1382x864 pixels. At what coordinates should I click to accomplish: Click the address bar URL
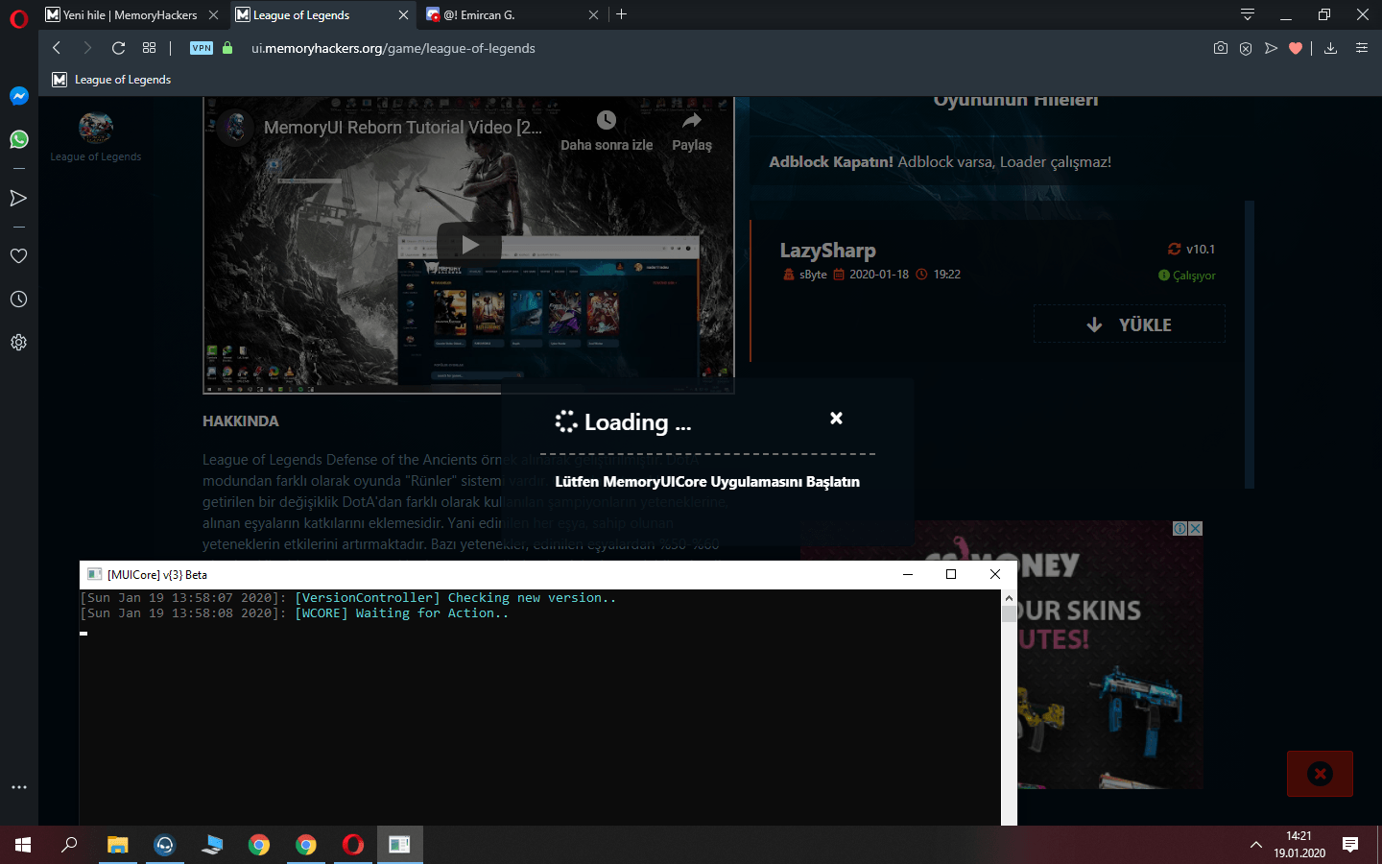coord(393,48)
